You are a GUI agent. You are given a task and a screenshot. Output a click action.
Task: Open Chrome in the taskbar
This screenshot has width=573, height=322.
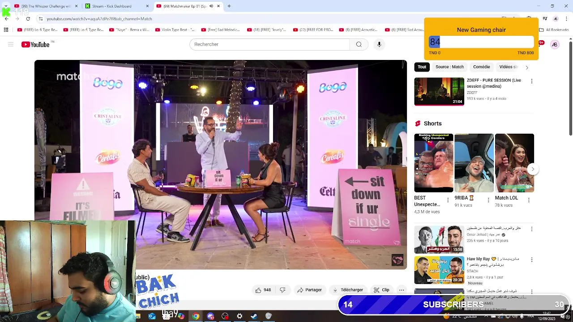(196, 316)
